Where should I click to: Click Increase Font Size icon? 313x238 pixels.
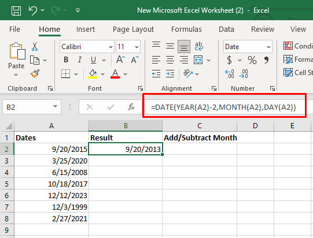coord(120,59)
